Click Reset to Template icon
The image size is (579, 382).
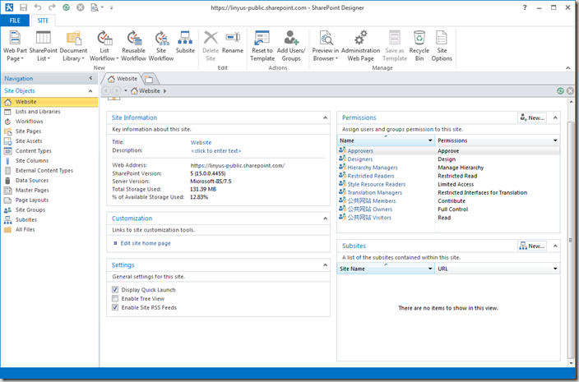pos(262,46)
